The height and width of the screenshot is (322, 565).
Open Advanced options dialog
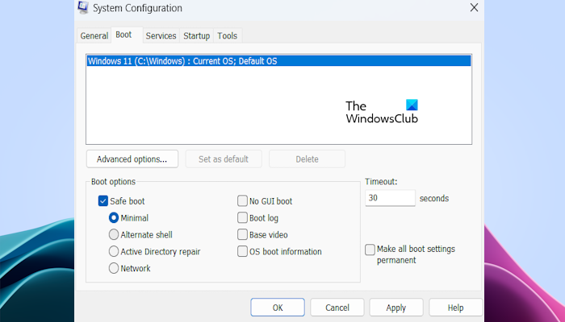[132, 159]
